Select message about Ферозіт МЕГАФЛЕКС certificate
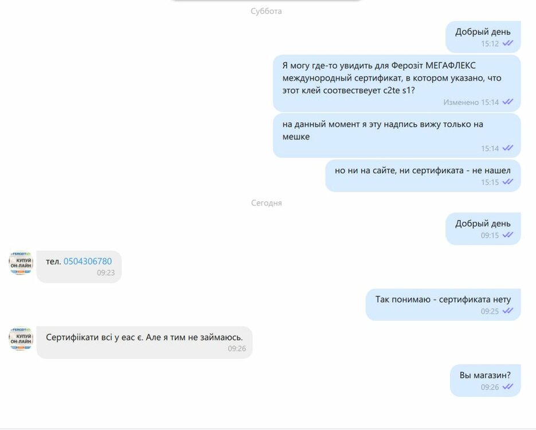 coord(397,83)
